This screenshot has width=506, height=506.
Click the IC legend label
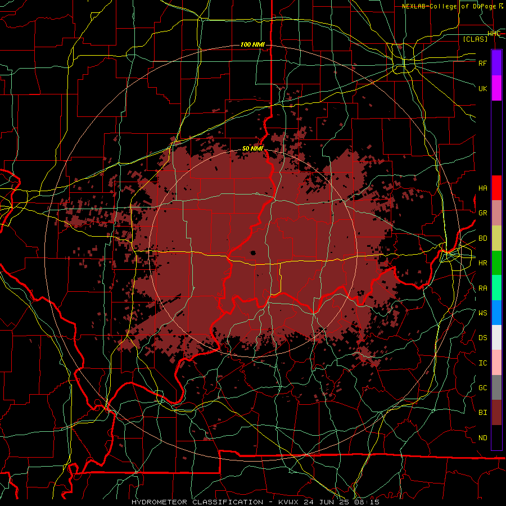point(482,363)
